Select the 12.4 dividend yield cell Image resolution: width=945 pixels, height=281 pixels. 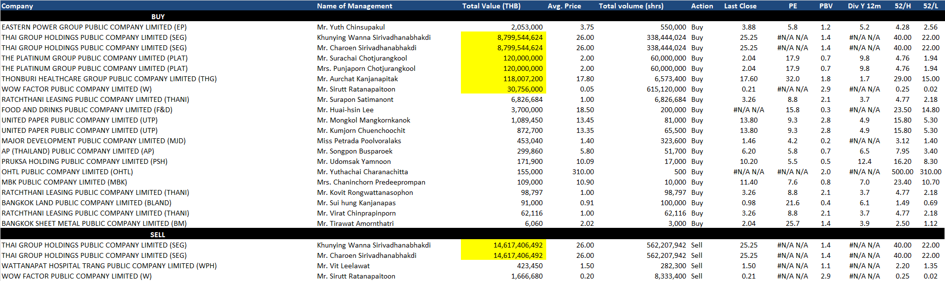coord(864,161)
